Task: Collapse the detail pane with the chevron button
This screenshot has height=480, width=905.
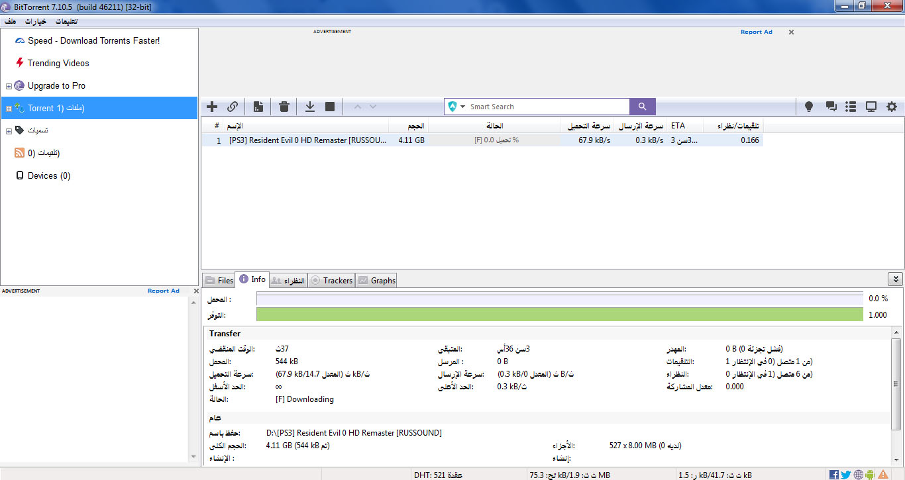Action: pyautogui.click(x=894, y=279)
